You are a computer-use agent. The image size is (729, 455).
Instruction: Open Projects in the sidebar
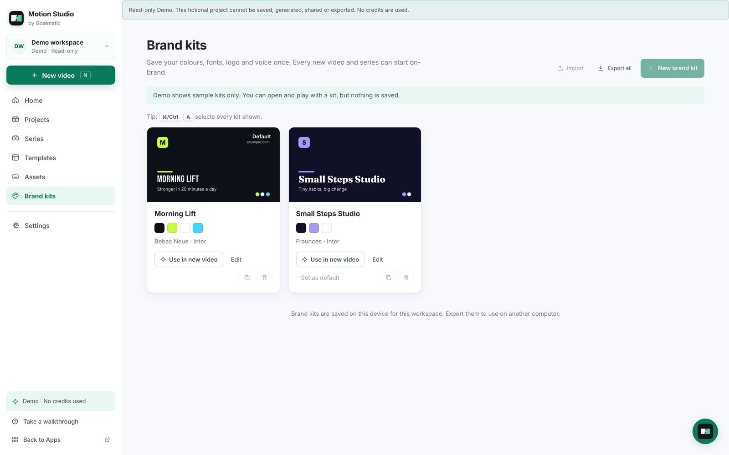click(x=61, y=120)
